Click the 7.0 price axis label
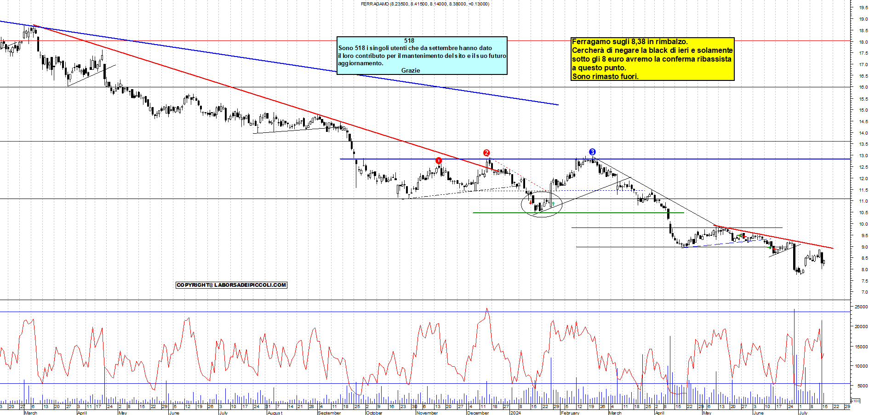The height and width of the screenshot is (415, 869). click(x=864, y=292)
